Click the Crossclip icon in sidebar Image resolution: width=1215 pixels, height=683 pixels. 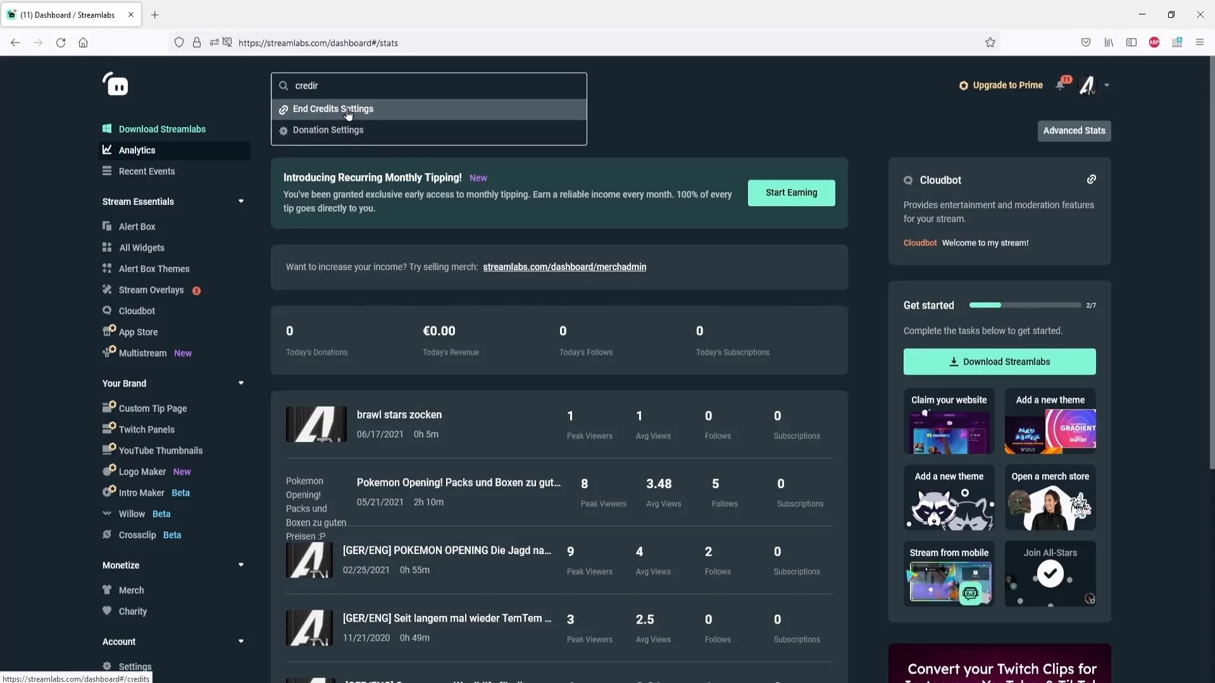click(x=107, y=534)
